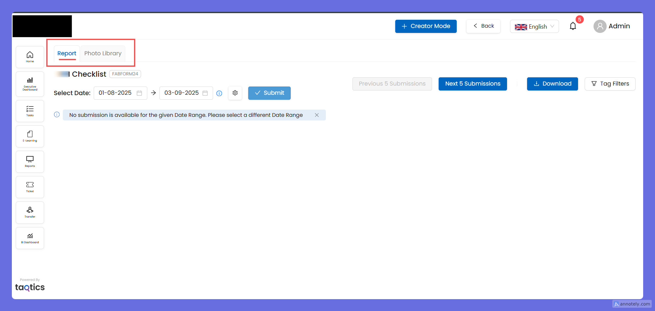
Task: Open the BI Dashboard
Action: (x=30, y=238)
